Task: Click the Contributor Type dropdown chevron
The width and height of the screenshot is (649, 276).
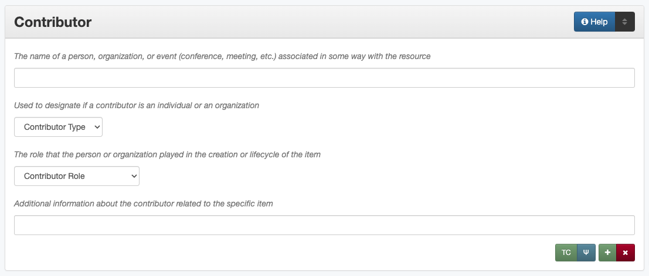Action: pos(97,127)
